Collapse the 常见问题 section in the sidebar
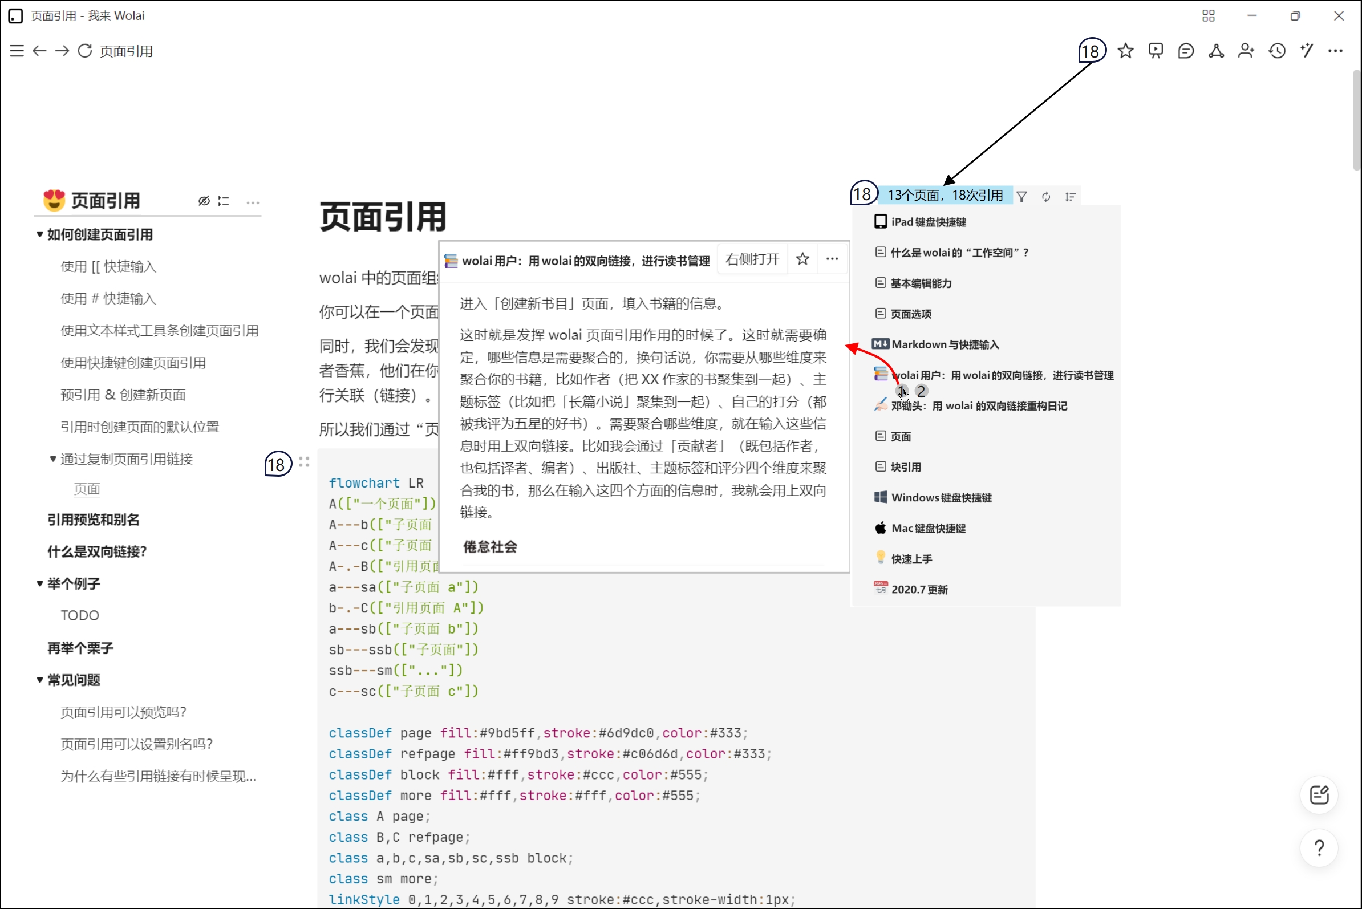Screen dimensions: 1362x909 tap(39, 679)
